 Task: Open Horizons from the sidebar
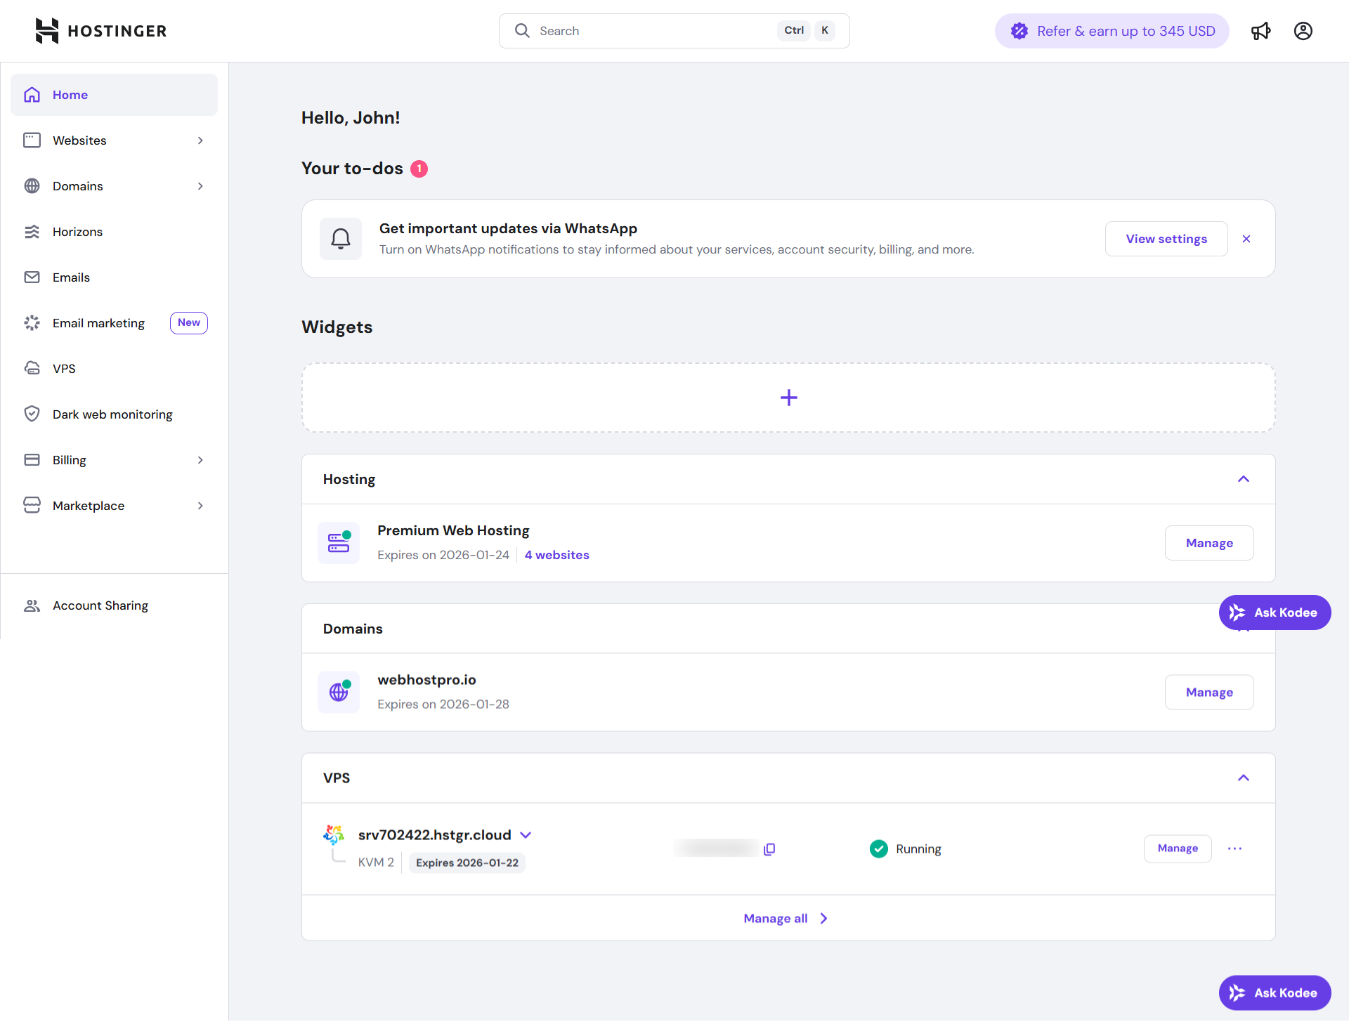coord(114,232)
